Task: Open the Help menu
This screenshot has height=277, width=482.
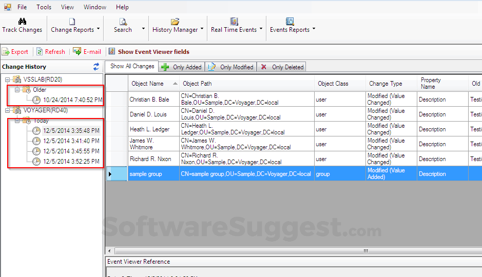Action: point(122,7)
